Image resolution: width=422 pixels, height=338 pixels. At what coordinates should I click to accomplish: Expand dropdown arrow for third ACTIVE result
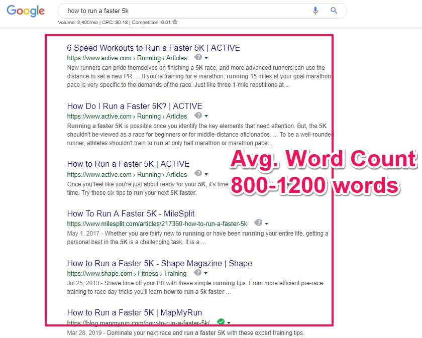[x=206, y=174]
